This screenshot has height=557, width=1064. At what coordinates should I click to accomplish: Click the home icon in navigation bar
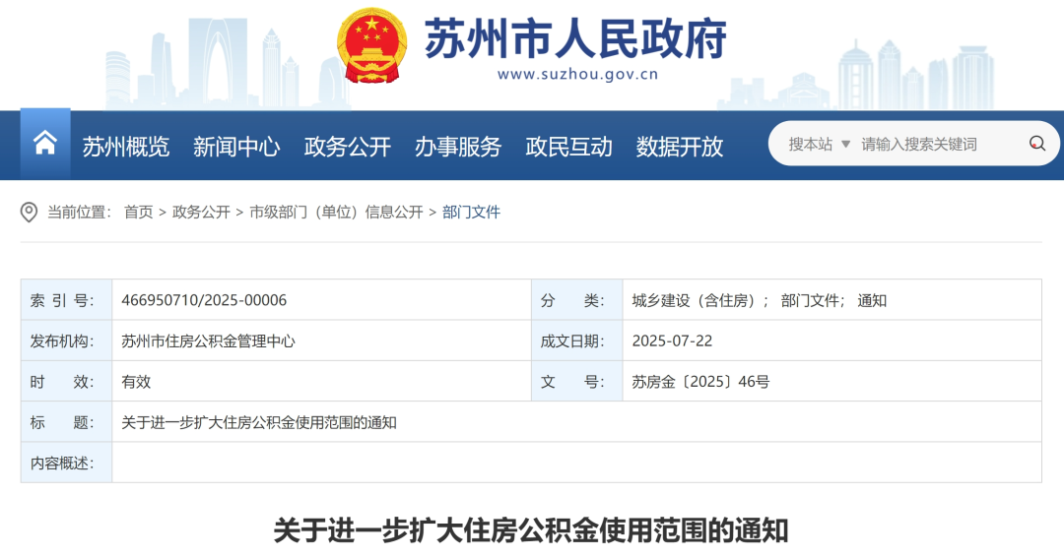coord(44,143)
